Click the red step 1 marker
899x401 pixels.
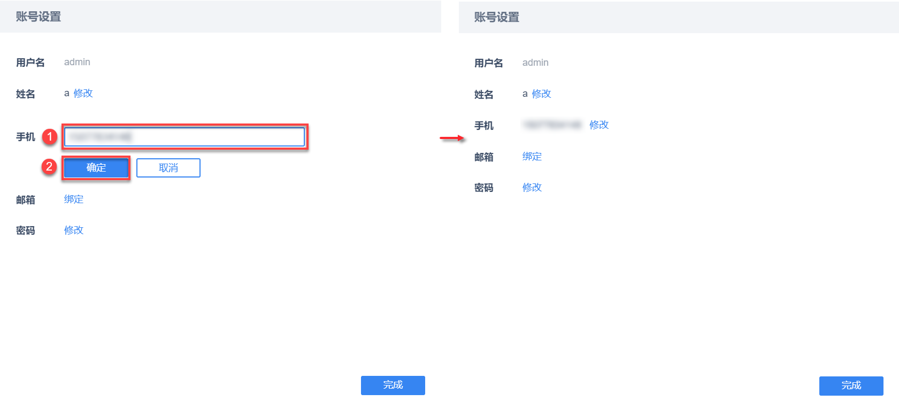coord(50,137)
